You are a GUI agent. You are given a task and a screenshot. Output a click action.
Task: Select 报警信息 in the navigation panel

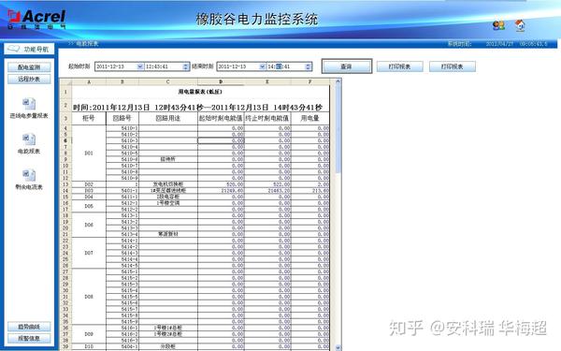point(29,338)
